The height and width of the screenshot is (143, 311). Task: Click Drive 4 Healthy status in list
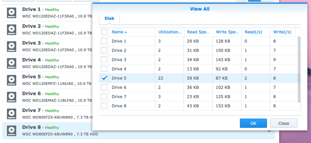click(x=52, y=60)
